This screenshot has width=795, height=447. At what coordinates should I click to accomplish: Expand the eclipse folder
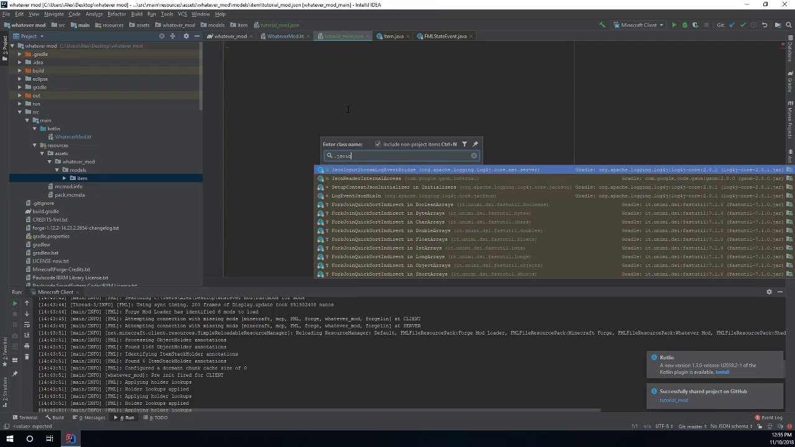[19, 79]
